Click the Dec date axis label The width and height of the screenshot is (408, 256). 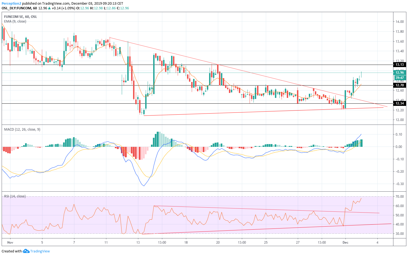[x=345, y=243]
